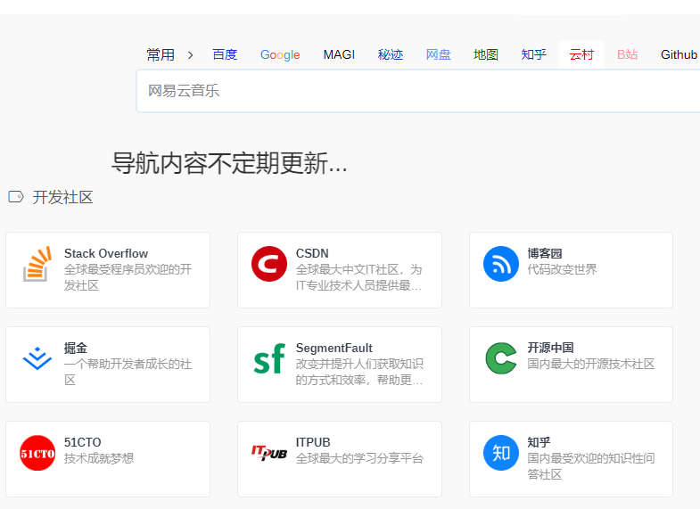Open the 常用 search category label

(161, 55)
